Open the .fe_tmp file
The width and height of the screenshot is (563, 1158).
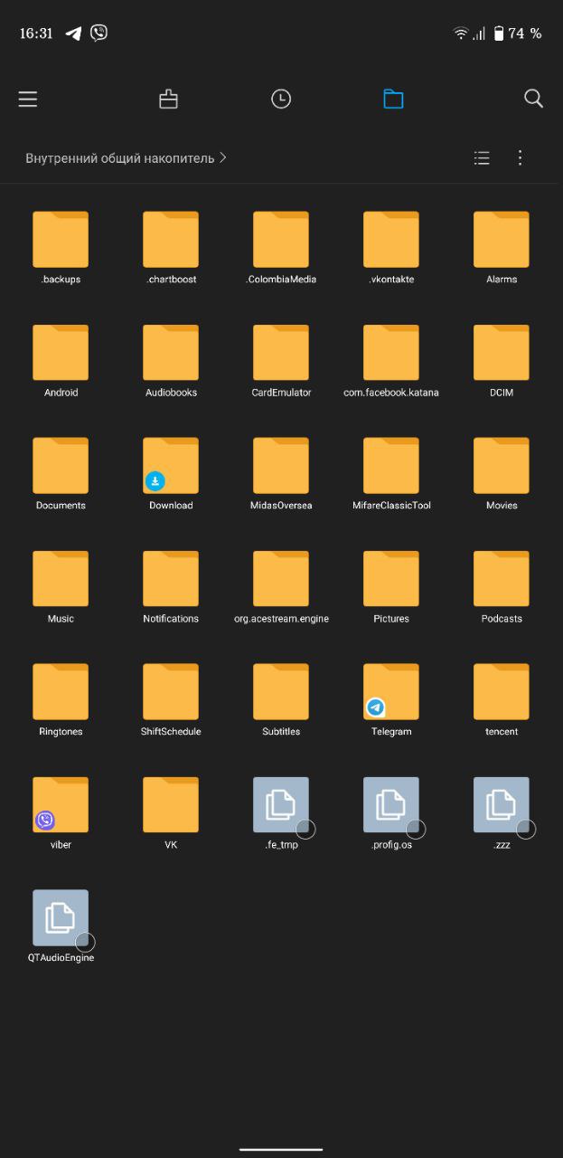pyautogui.click(x=281, y=805)
